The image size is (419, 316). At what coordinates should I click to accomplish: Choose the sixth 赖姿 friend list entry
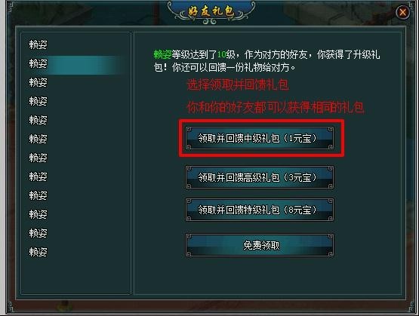38,139
